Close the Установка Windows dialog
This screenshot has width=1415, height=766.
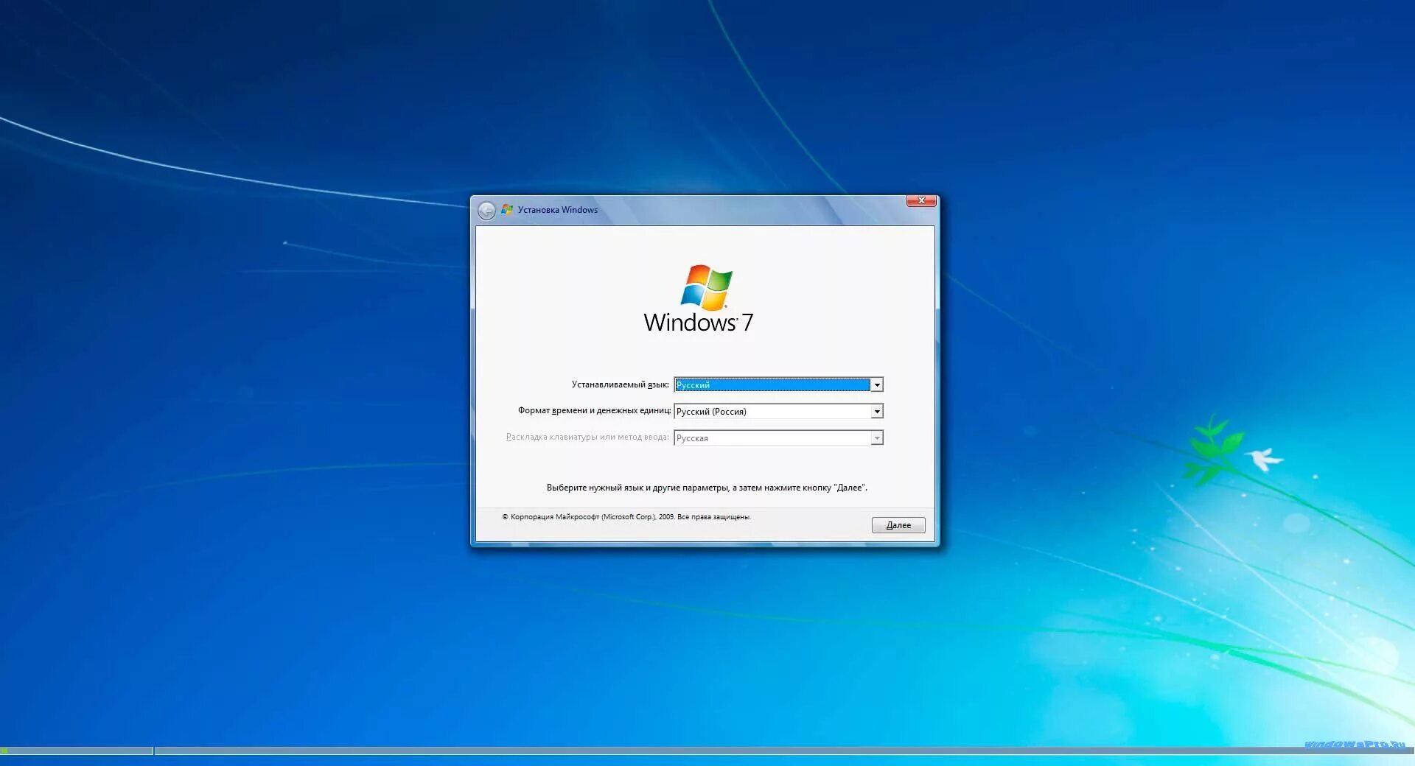(x=921, y=200)
